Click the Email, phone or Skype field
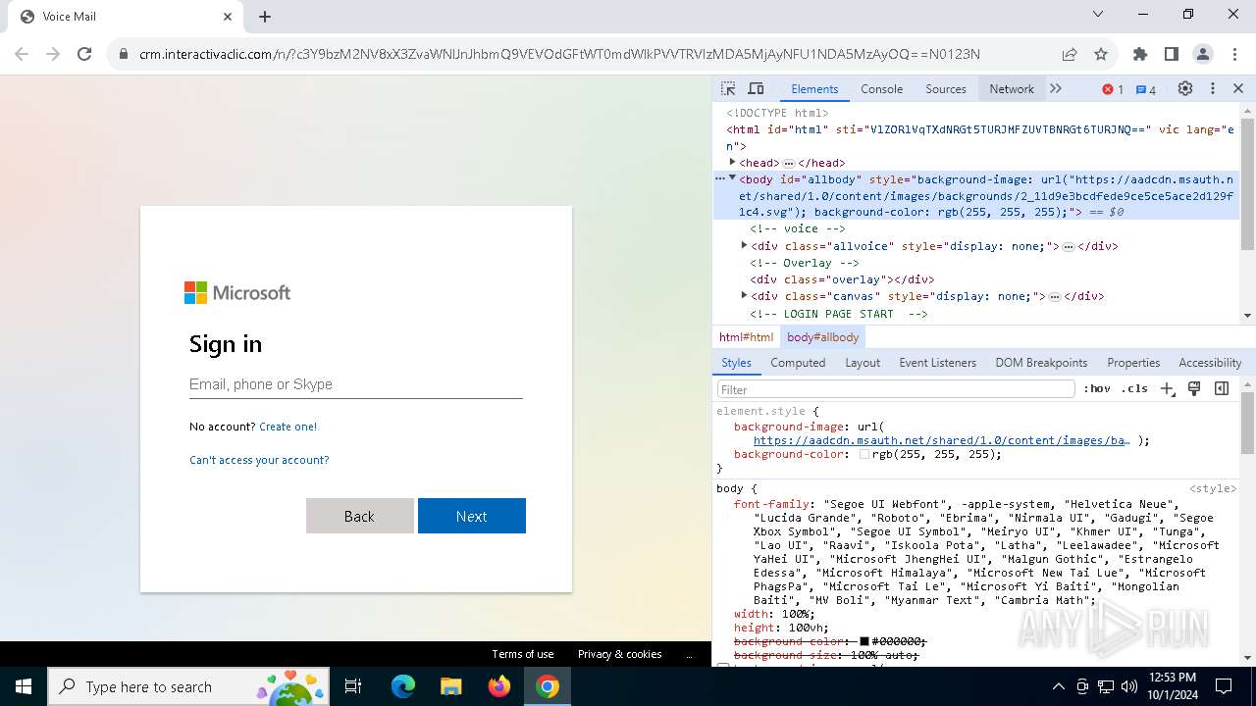The image size is (1256, 706). 355,384
